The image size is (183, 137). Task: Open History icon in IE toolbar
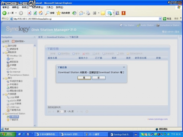pyautogui.click(x=74, y=13)
